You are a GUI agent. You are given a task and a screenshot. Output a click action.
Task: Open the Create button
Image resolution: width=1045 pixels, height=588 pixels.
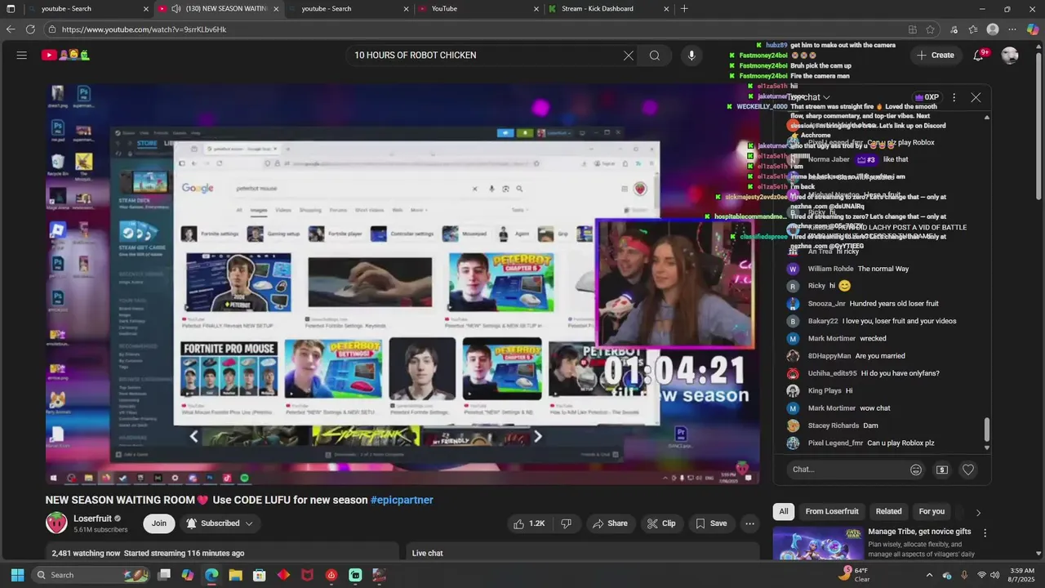tap(936, 56)
